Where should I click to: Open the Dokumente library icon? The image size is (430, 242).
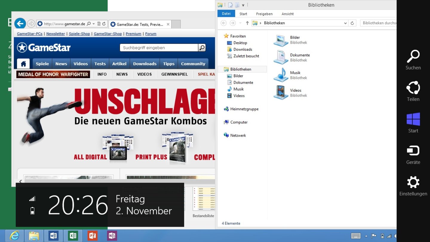click(281, 58)
